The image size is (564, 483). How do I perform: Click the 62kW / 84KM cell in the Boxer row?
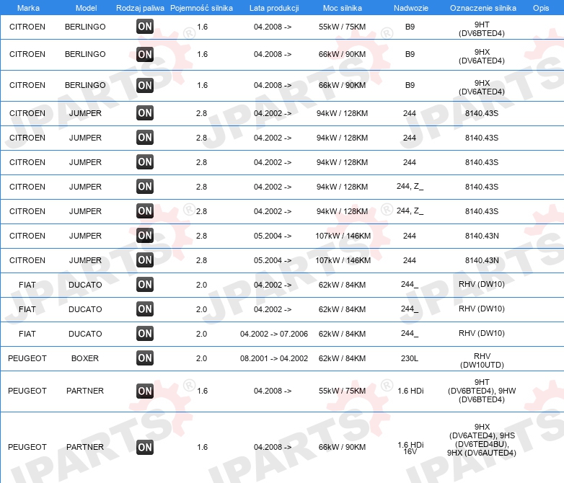pos(342,358)
